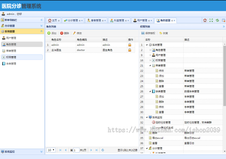The height and width of the screenshot is (159, 226).
Task: Expand the 分诊管理 sidebar section
Action: click(x=41, y=26)
